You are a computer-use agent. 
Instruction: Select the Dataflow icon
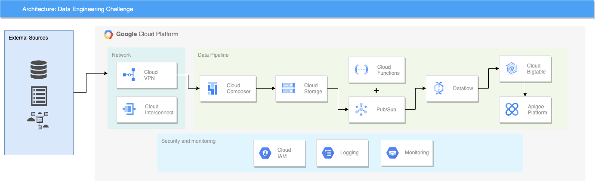pos(438,88)
